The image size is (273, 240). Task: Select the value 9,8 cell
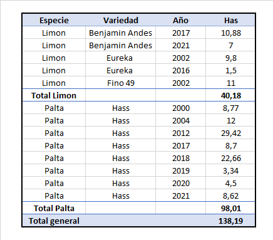pos(230,58)
